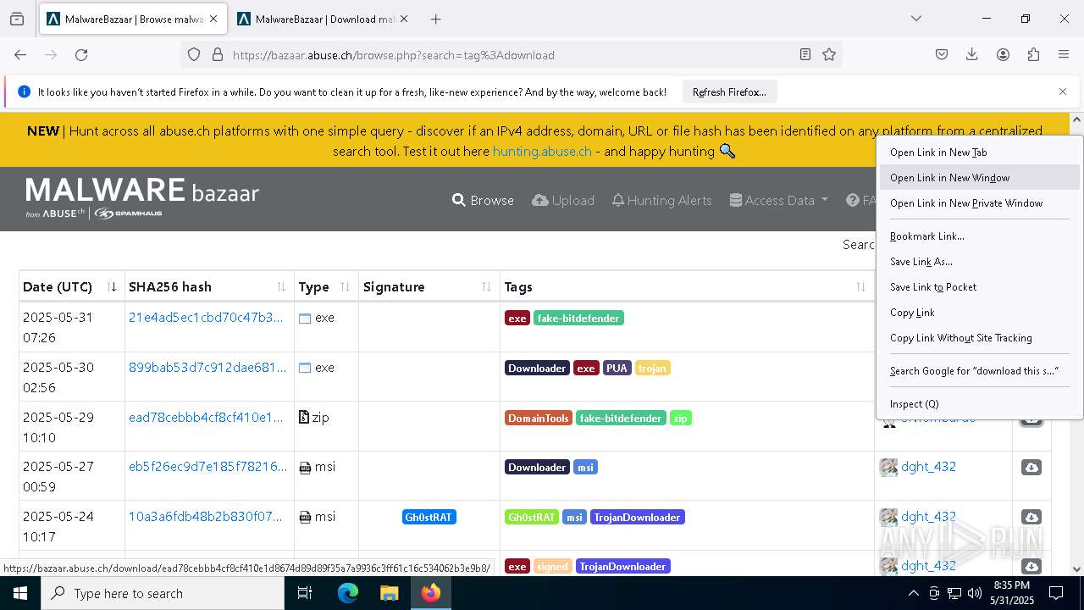1084x610 pixels.
Task: Open the Upload navigation link
Action: (563, 200)
